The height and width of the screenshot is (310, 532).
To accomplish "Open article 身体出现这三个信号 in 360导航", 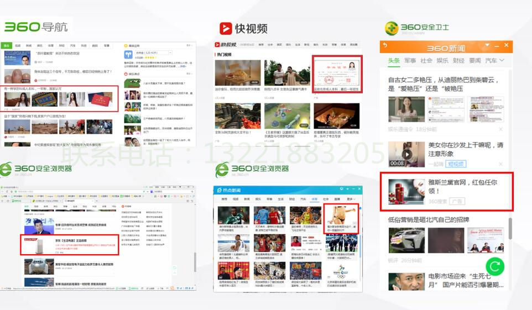I will 73,72.
